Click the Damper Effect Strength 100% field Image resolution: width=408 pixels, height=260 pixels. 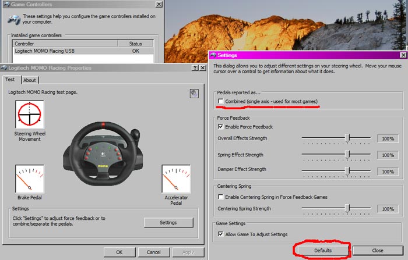coord(388,172)
